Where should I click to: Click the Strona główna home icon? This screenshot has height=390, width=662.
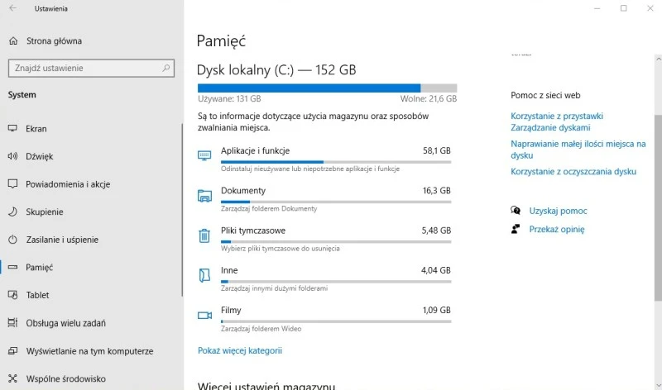tap(12, 41)
